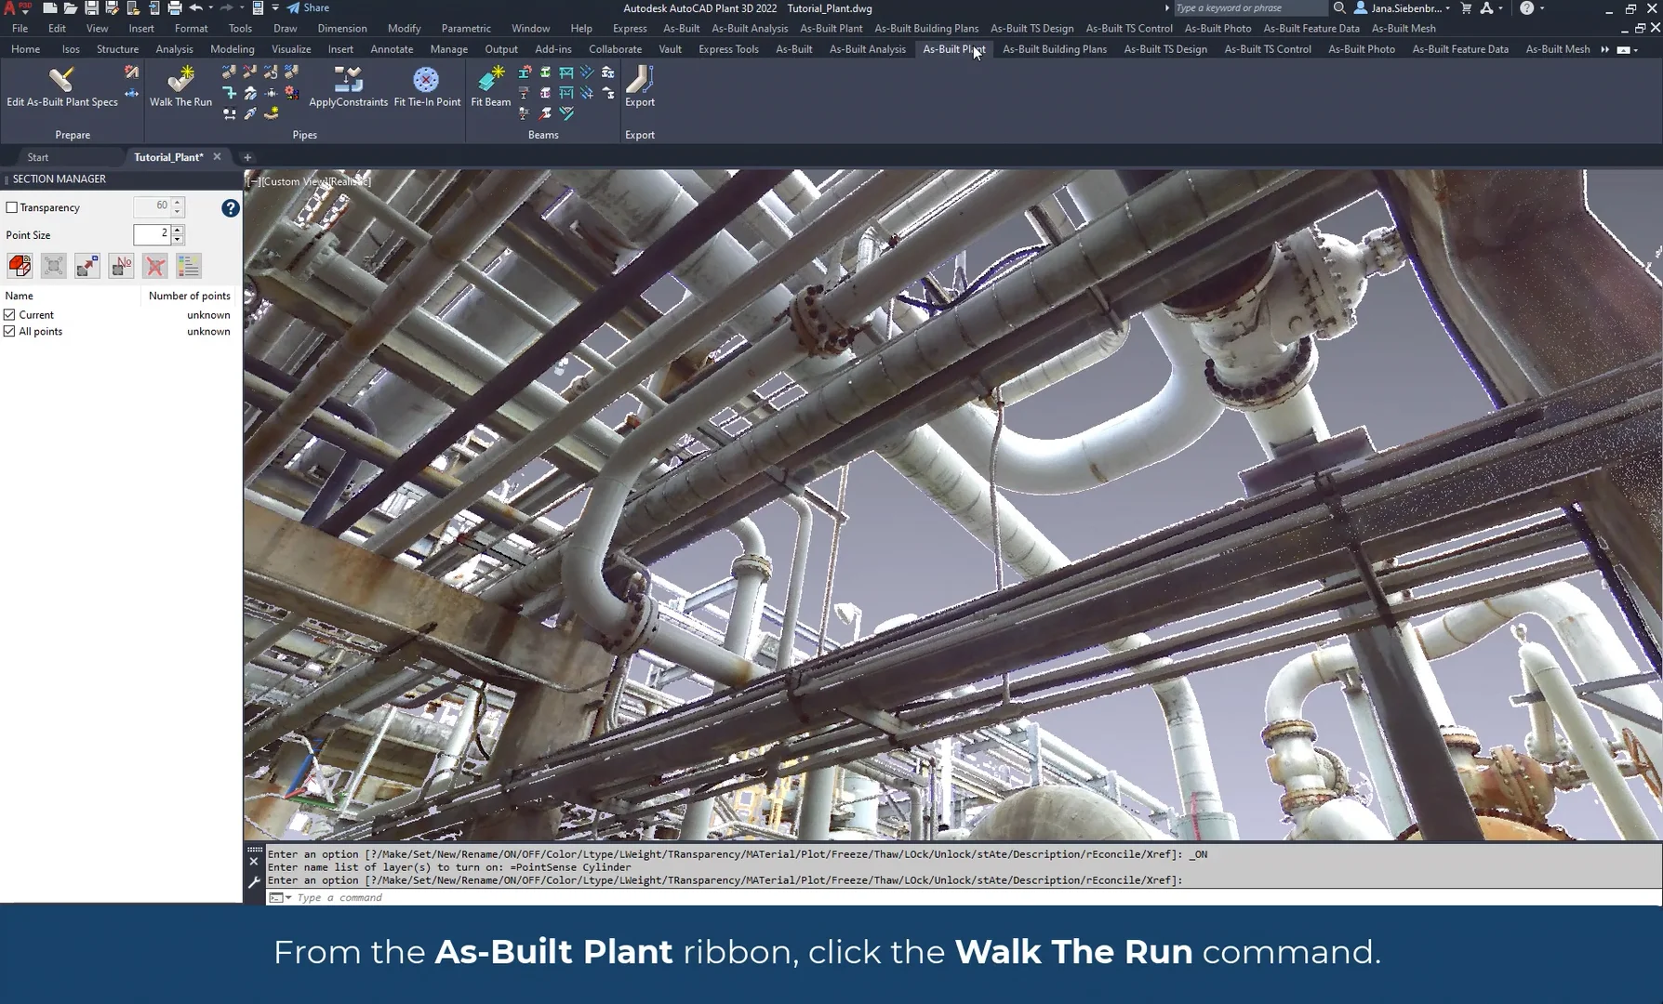Uncheck the All points checkbox
1663x1004 pixels.
[10, 332]
